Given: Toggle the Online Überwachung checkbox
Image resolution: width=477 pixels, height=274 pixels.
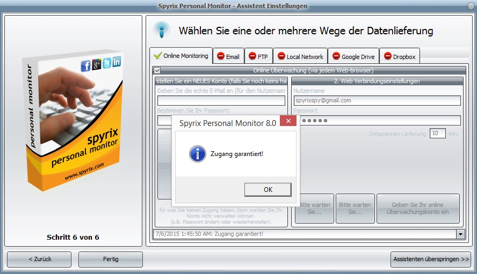Looking at the screenshot, I should pyautogui.click(x=157, y=70).
